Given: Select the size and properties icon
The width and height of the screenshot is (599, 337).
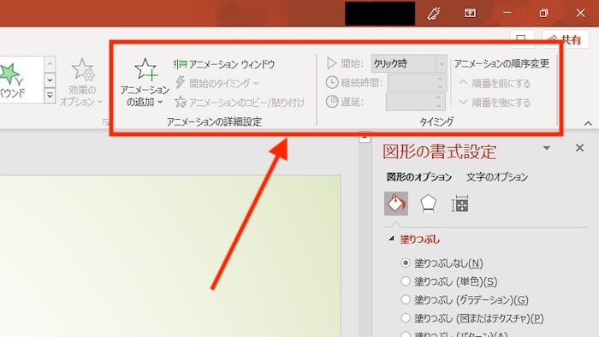Looking at the screenshot, I should coord(460,204).
